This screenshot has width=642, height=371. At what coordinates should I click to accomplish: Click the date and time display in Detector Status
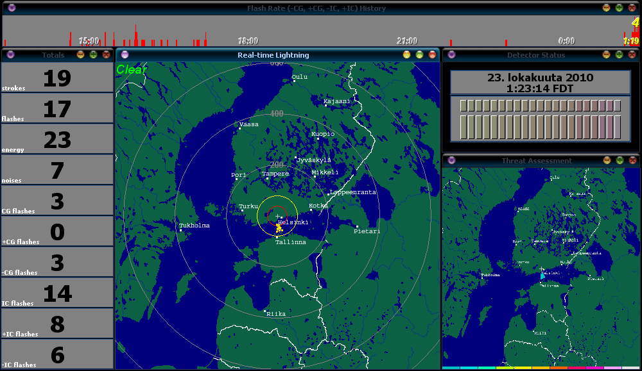[540, 83]
